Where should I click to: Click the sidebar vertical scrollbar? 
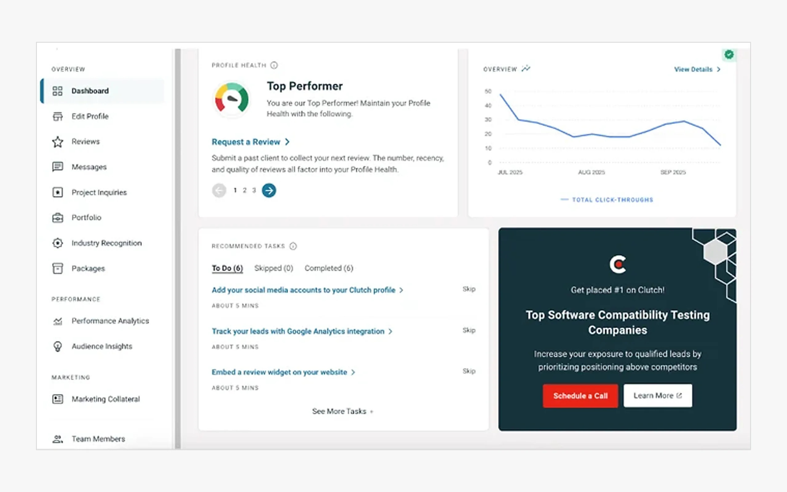[178, 249]
